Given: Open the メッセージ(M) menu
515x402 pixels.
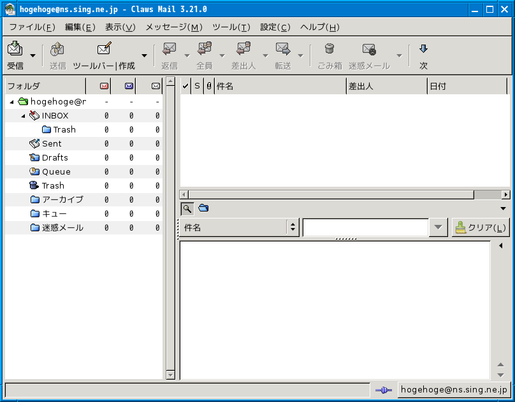Looking at the screenshot, I should [174, 27].
